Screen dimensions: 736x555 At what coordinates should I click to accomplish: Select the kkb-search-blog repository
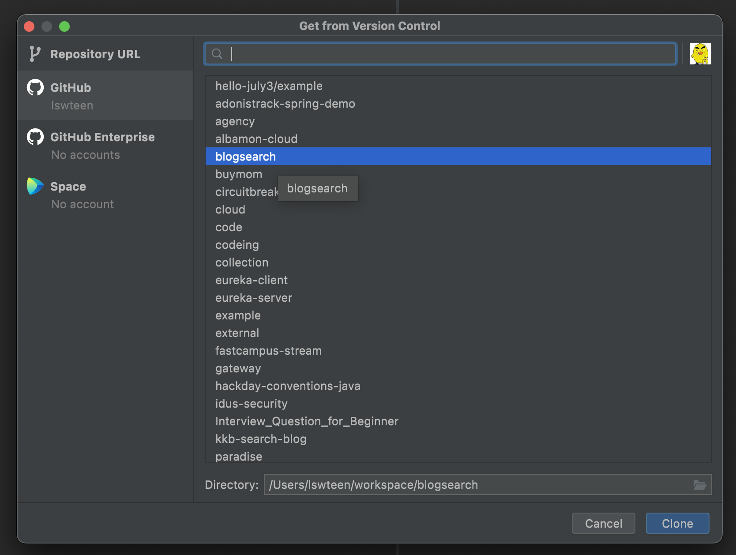click(x=458, y=439)
